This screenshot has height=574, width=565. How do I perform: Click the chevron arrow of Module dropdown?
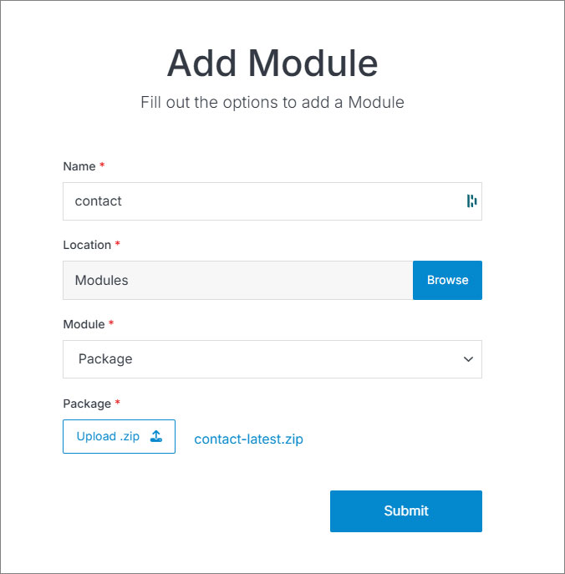[x=468, y=359]
